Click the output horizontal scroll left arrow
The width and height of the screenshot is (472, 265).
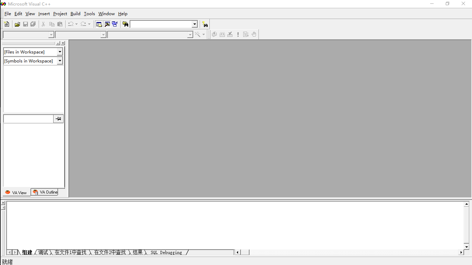pyautogui.click(x=237, y=253)
